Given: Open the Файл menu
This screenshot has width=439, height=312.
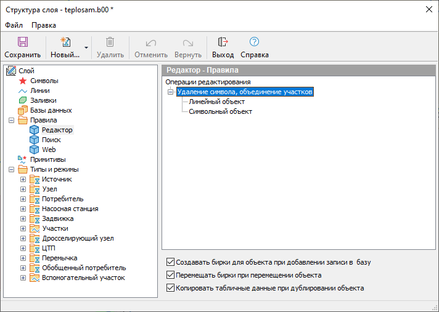Looking at the screenshot, I should pos(14,25).
